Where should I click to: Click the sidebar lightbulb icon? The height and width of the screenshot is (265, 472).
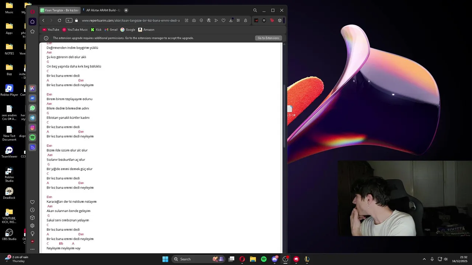point(32,234)
